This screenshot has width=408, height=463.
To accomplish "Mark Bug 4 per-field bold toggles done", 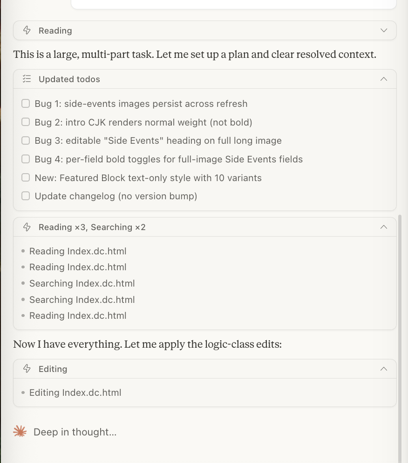I will coord(26,159).
